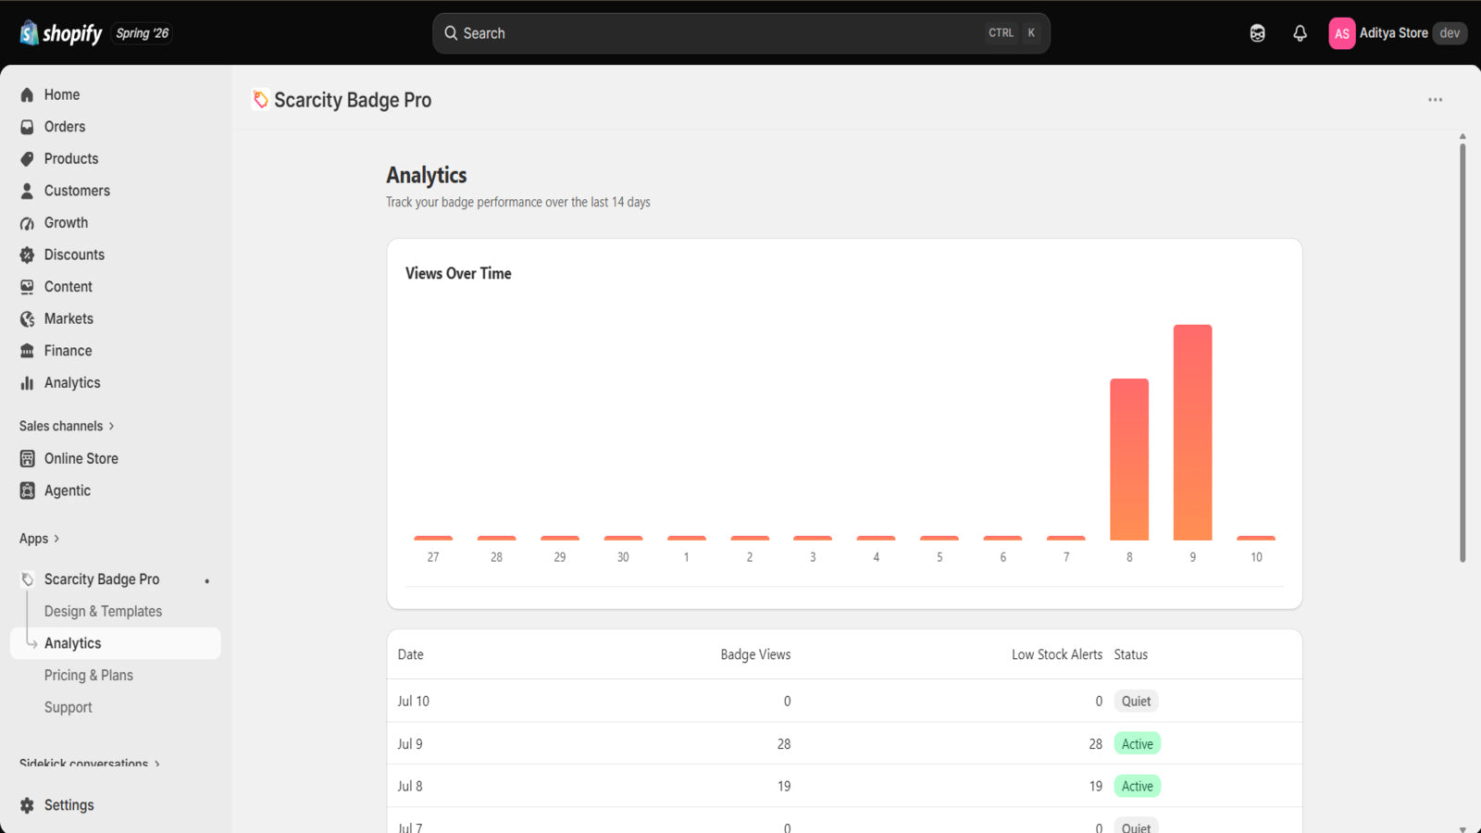
Task: Open Aditya Store account menu
Action: pos(1398,33)
